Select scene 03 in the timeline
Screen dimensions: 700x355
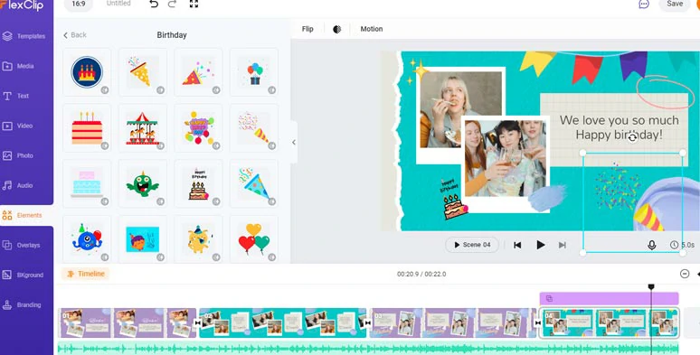click(453, 322)
